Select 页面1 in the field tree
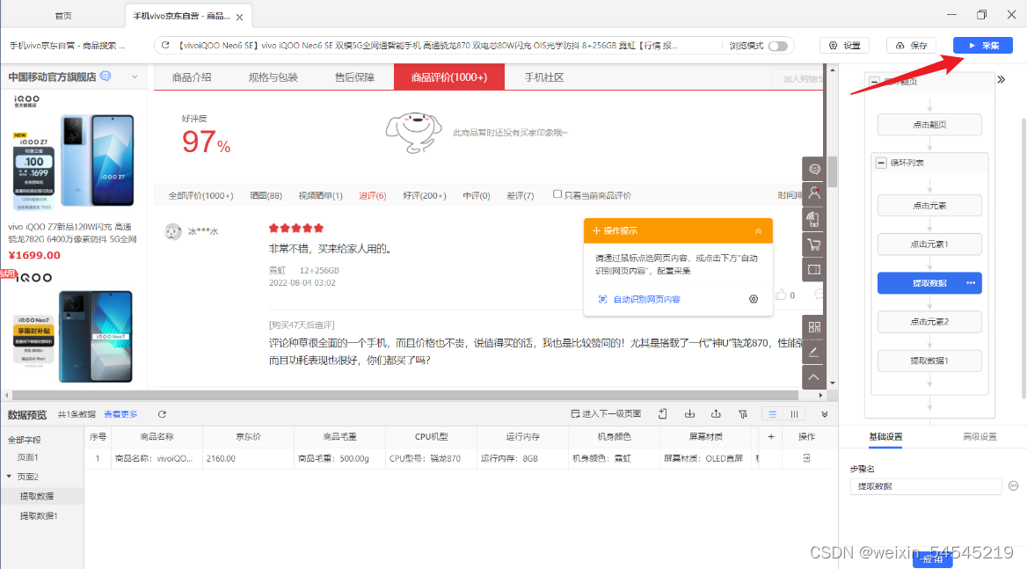Image resolution: width=1027 pixels, height=569 pixels. pyautogui.click(x=27, y=457)
